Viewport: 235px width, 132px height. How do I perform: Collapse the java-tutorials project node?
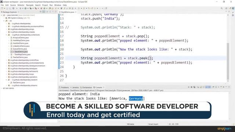1,15
